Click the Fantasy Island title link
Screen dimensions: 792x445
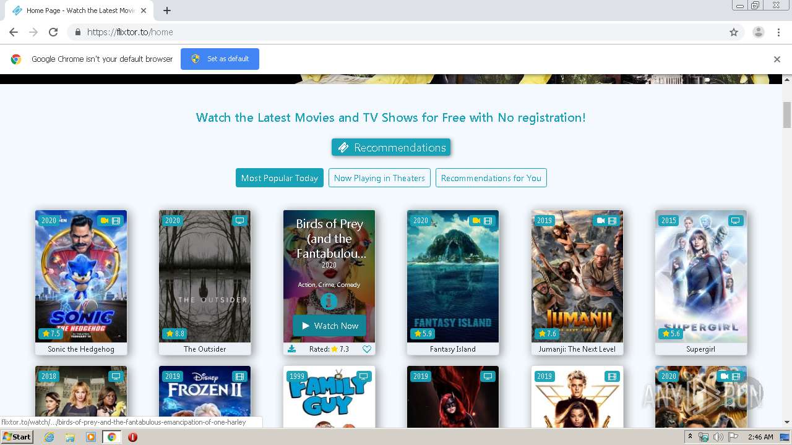coord(453,349)
